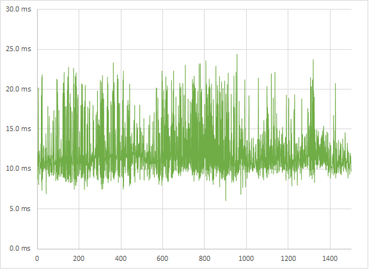Click the 1200 horizontal axis label
Screen dimensions: 374x275
(x=288, y=258)
